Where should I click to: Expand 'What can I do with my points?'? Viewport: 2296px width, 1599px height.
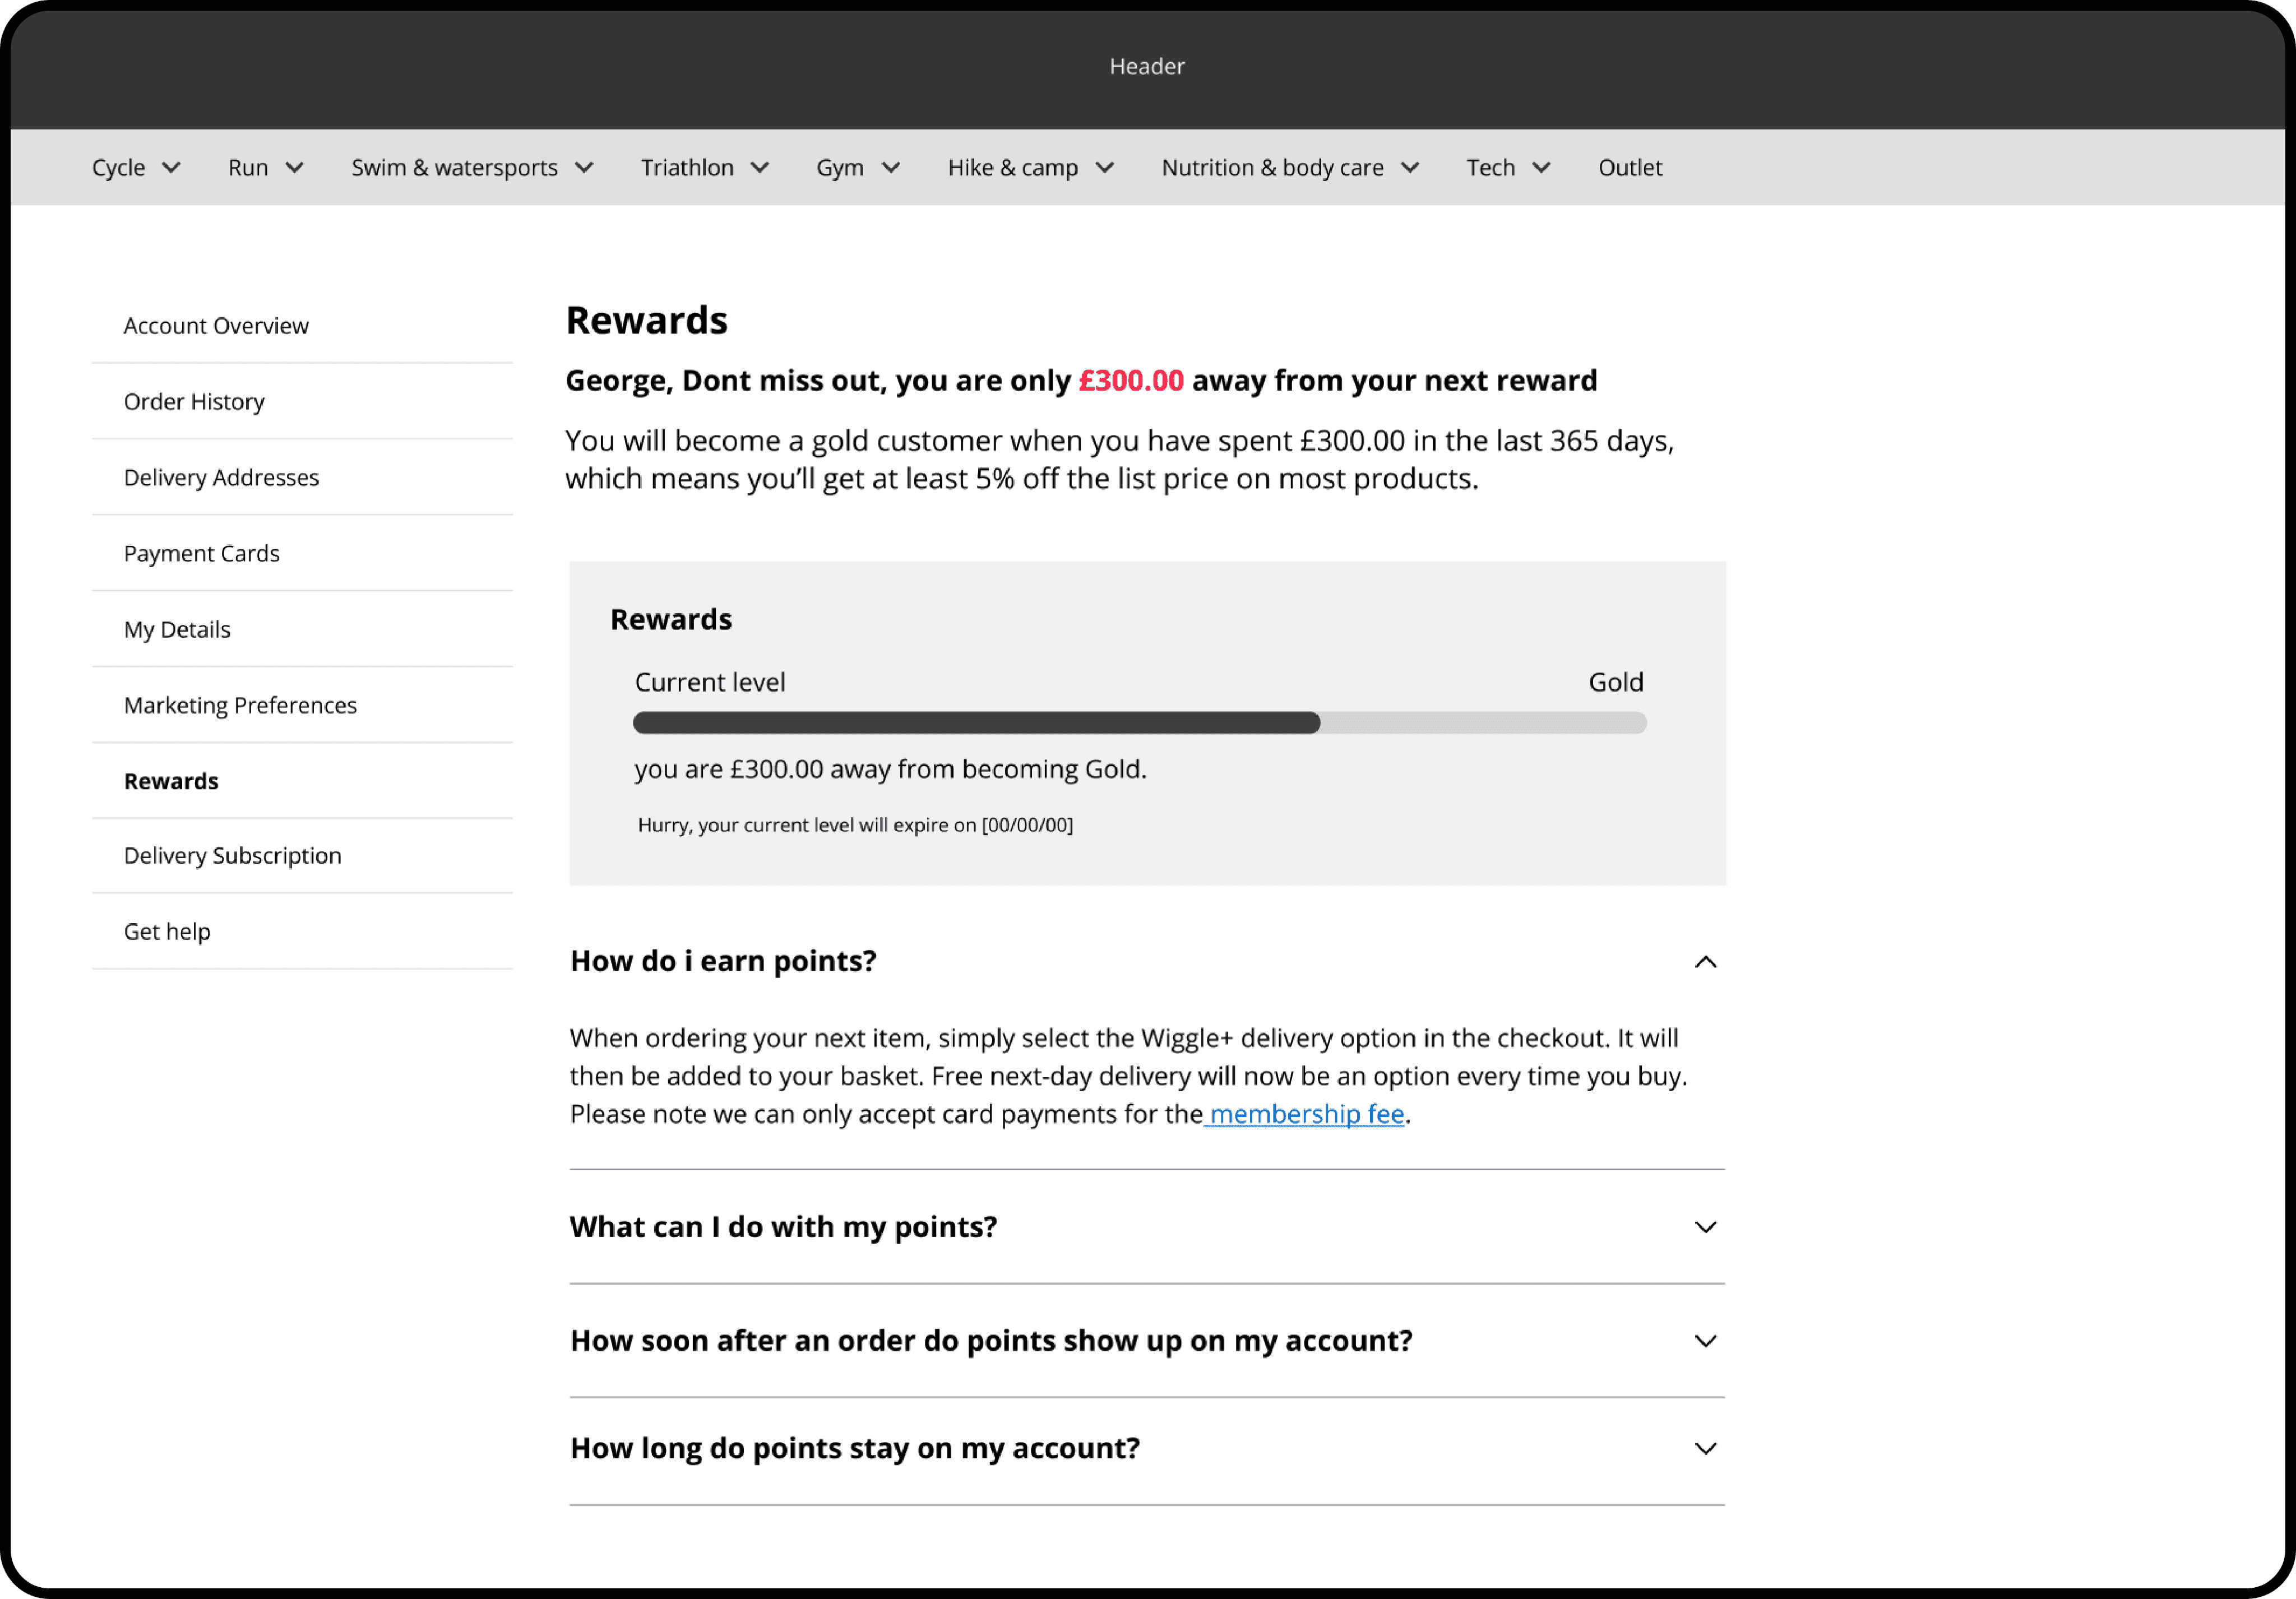click(x=1705, y=1227)
